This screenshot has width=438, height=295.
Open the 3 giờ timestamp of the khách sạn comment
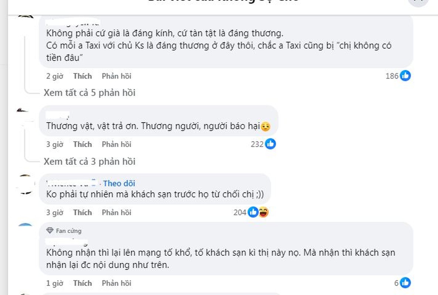coord(55,212)
